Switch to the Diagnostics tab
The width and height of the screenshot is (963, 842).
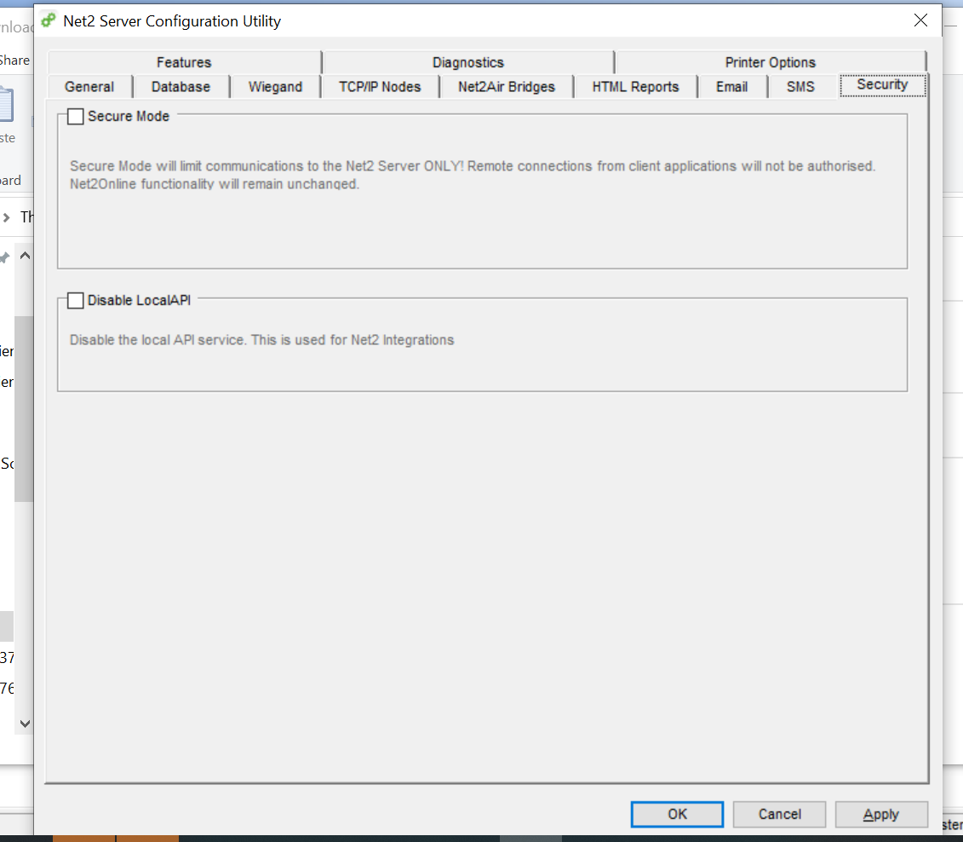[x=467, y=62]
